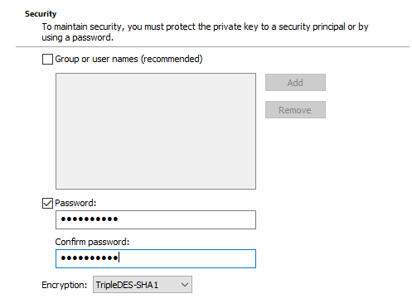The image size is (412, 308).
Task: Click the 'Confirm password:' label
Action: (92, 242)
